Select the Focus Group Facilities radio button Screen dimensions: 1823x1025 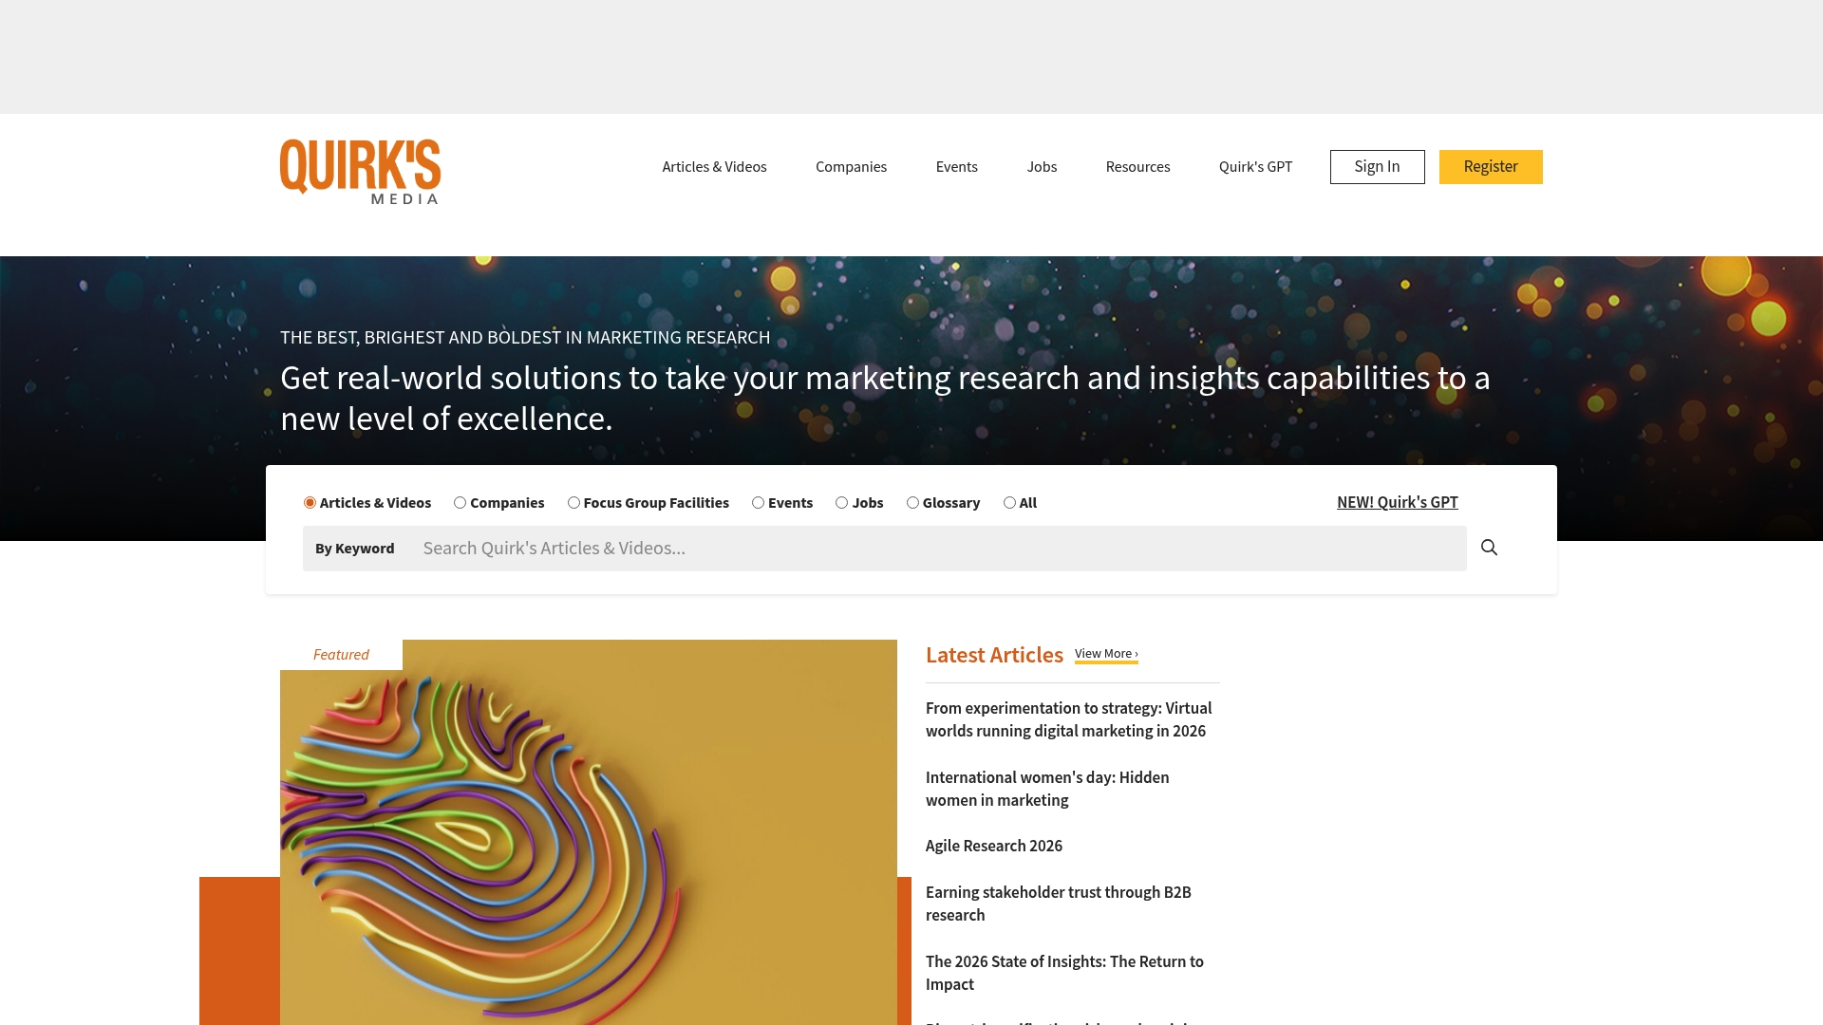click(x=573, y=502)
